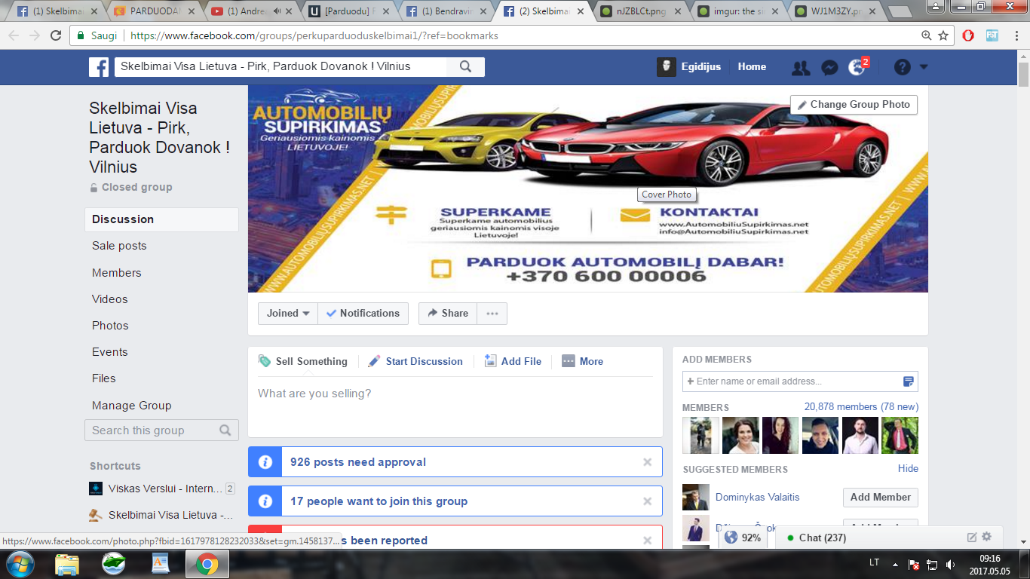Share the group with Share button
Screen dimensions: 1030x579
tap(447, 314)
